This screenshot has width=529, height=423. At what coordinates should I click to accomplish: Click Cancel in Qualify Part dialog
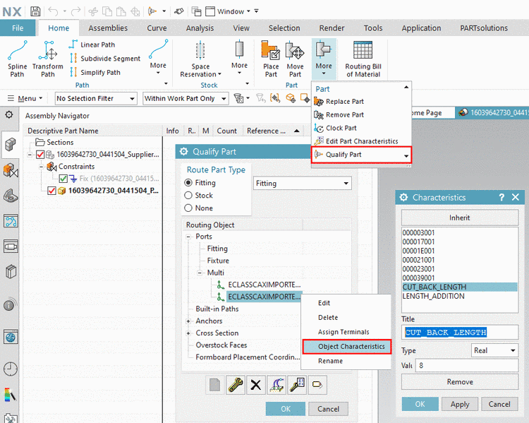(x=328, y=409)
